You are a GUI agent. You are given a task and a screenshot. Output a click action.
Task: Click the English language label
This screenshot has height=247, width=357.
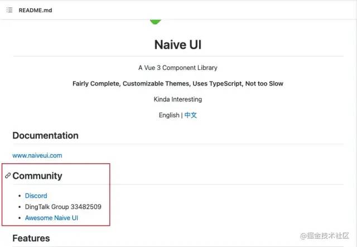pyautogui.click(x=169, y=115)
